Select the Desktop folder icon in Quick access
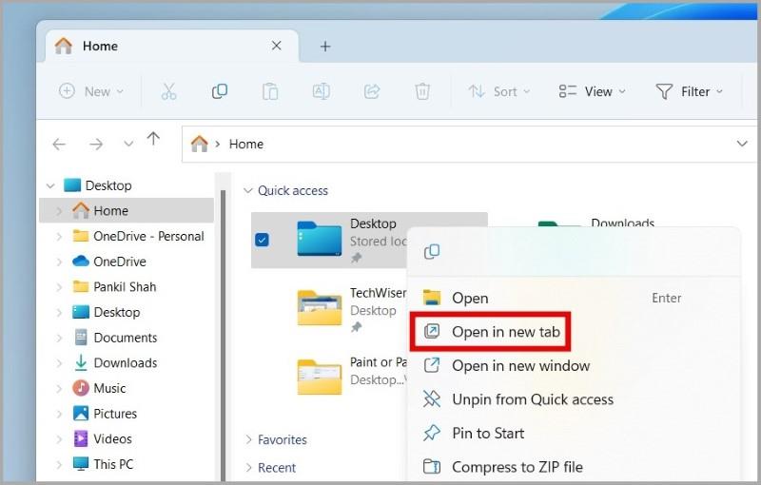This screenshot has height=485, width=761. [319, 238]
